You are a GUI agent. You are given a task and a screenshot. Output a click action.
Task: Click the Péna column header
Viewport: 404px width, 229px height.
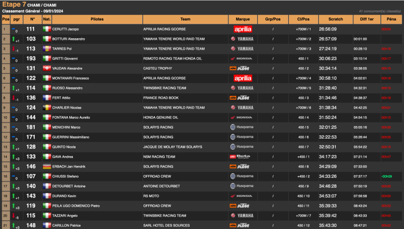tap(391, 19)
